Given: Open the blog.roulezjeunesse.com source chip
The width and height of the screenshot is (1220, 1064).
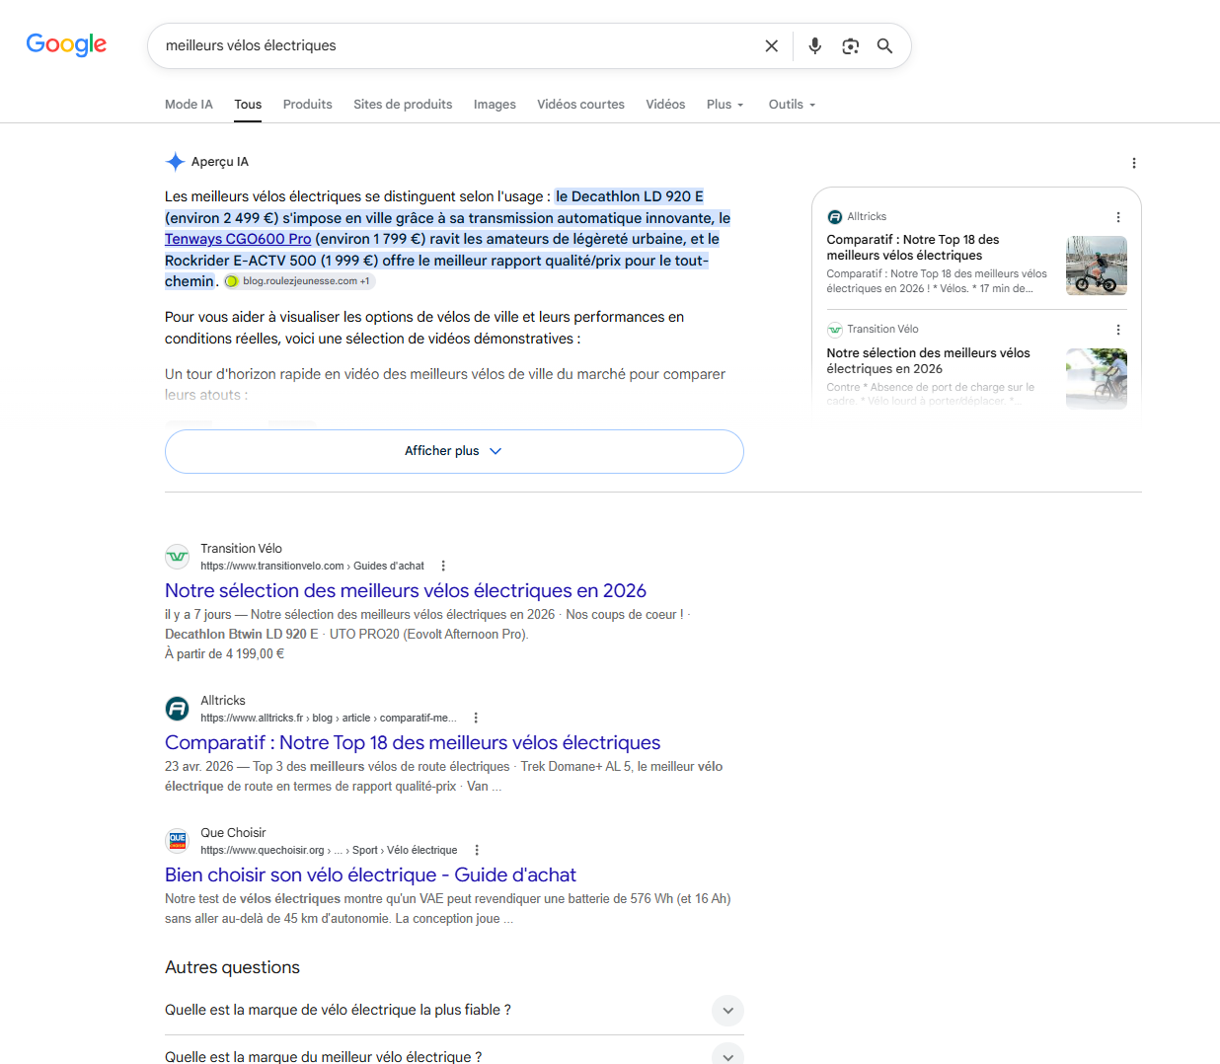Looking at the screenshot, I should [x=299, y=281].
